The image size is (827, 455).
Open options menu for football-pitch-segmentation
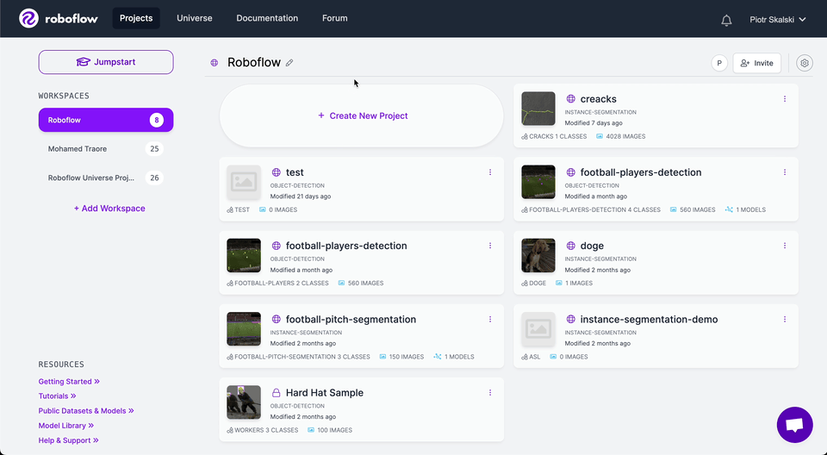coord(490,320)
